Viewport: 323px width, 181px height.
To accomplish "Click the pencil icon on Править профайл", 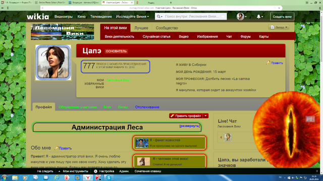I will [173, 116].
